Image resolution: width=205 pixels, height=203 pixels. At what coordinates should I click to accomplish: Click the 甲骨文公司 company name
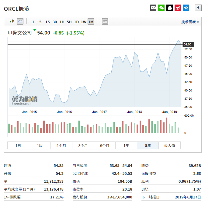pyautogui.click(x=20, y=33)
